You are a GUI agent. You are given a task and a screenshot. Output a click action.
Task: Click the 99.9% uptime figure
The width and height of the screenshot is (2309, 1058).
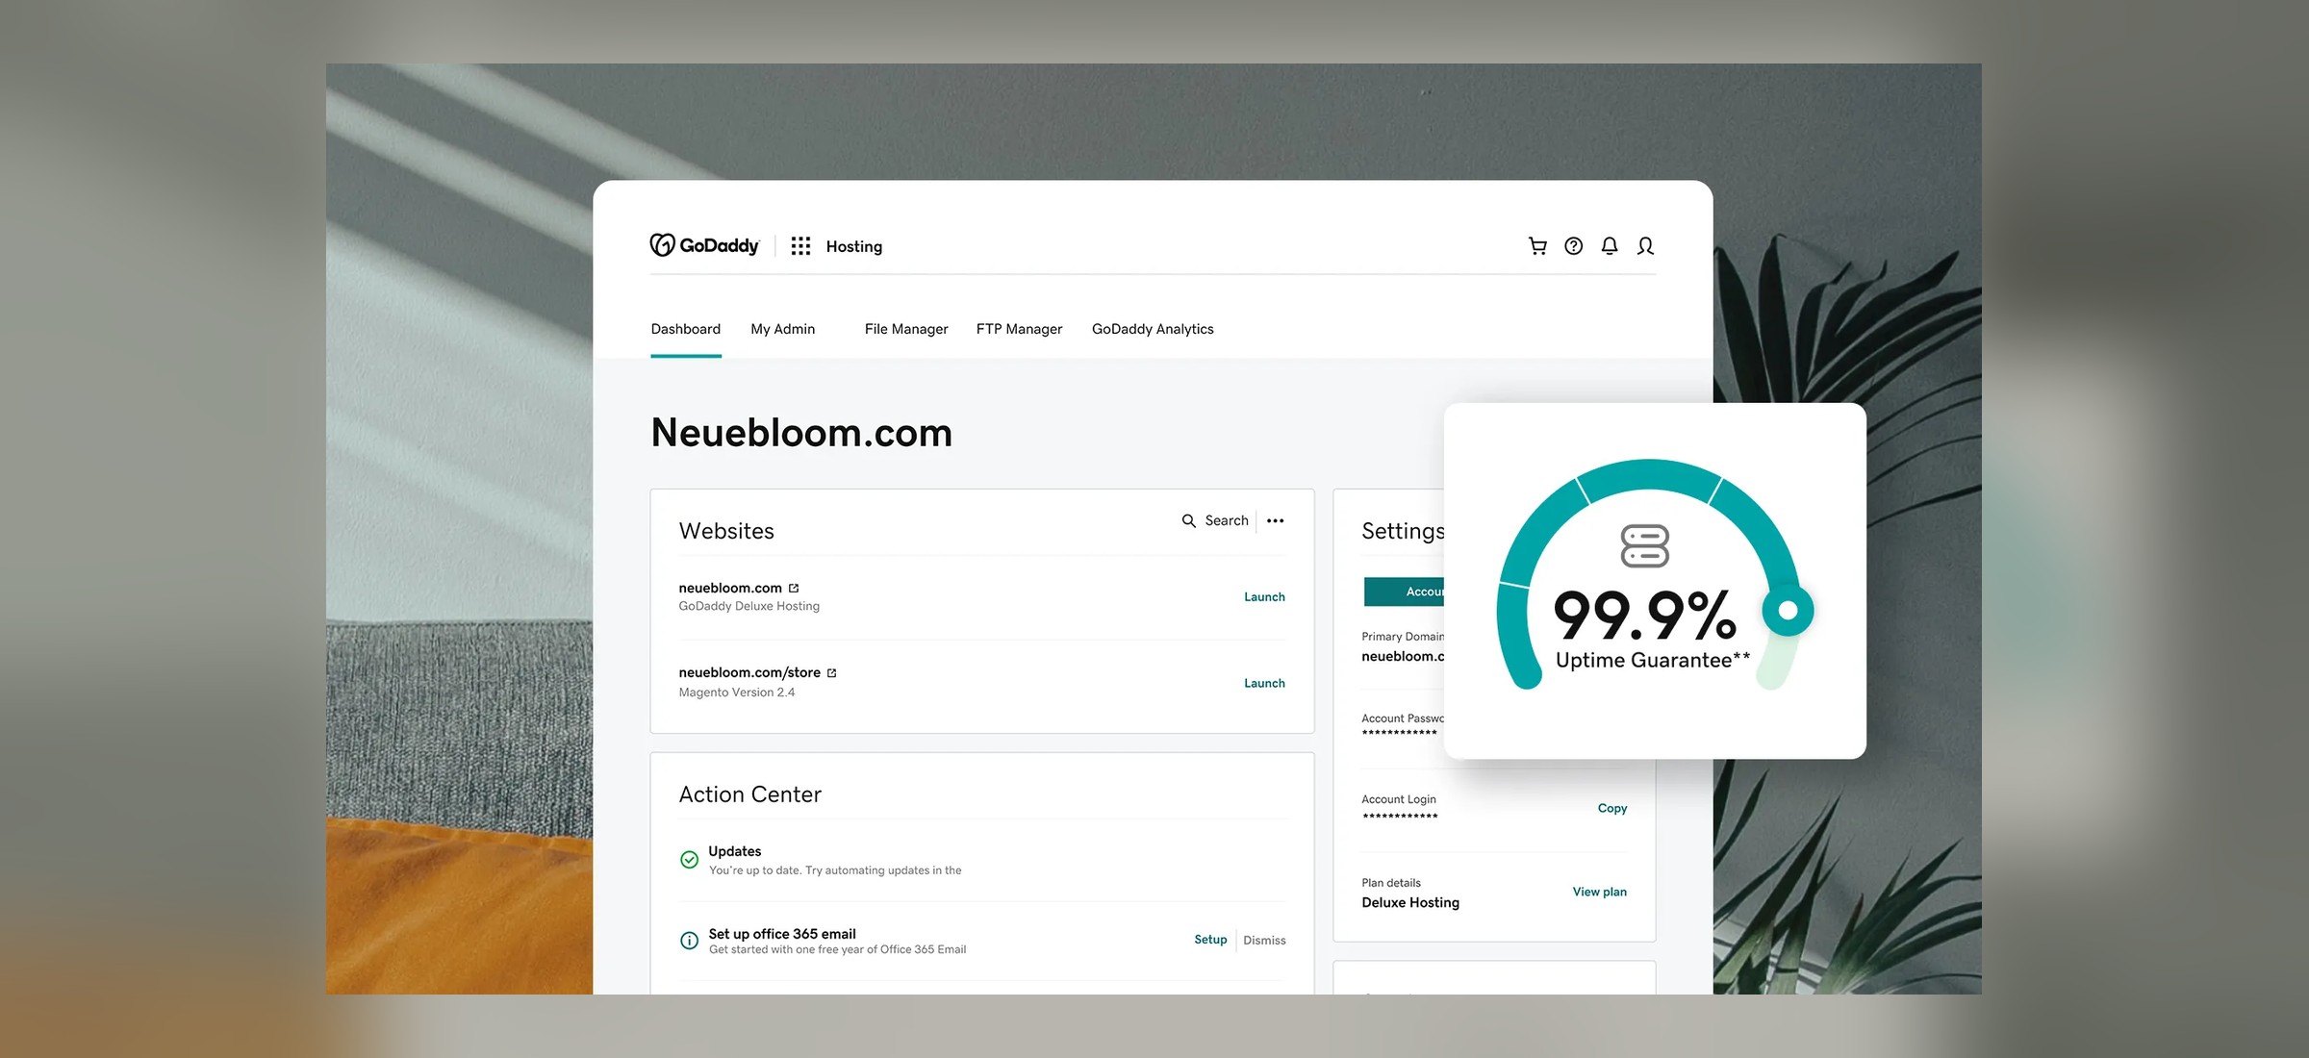[x=1645, y=616]
